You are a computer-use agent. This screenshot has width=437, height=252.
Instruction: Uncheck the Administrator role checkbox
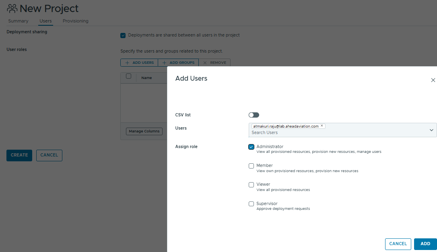(251, 147)
